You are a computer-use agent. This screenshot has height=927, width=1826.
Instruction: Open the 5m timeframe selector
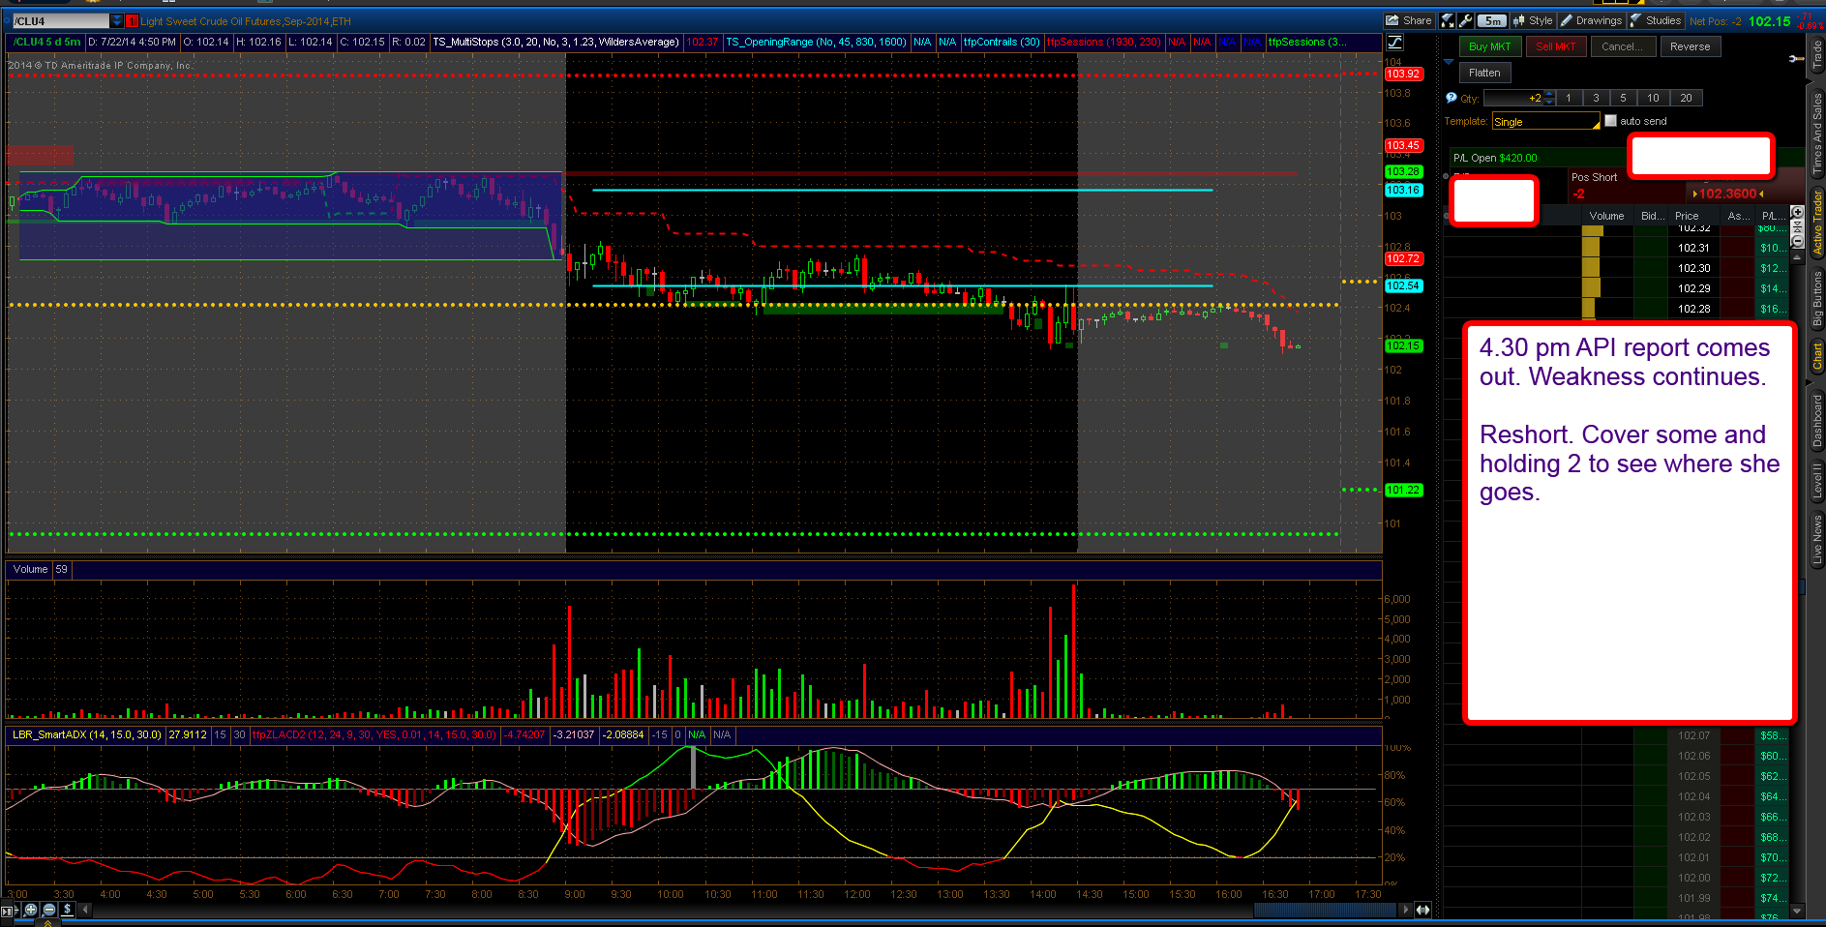(x=1492, y=20)
